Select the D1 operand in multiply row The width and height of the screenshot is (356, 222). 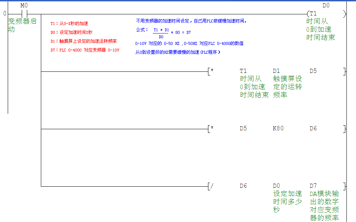pos(276,71)
